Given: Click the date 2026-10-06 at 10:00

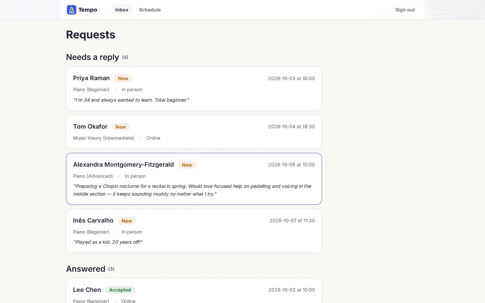Looking at the screenshot, I should tap(291, 165).
